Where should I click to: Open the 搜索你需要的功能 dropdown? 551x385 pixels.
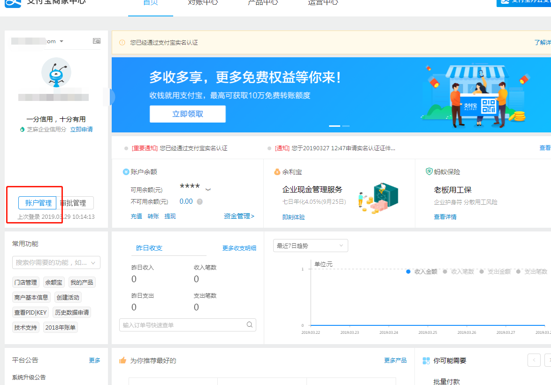pyautogui.click(x=56, y=262)
